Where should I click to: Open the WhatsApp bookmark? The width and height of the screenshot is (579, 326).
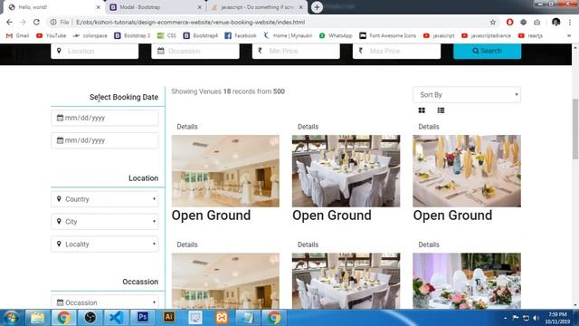(x=336, y=35)
